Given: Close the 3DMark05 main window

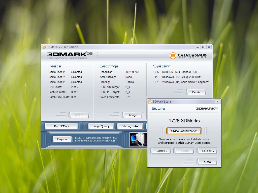Looking at the screenshot, I should [209, 47].
